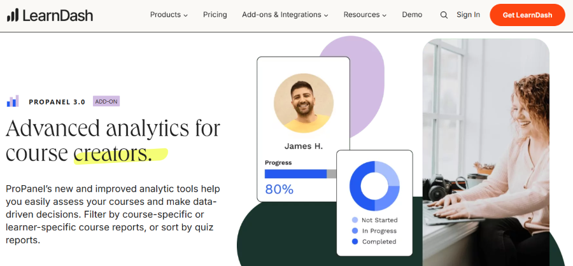Click the James H. name text
This screenshot has width=573, height=266.
(304, 146)
